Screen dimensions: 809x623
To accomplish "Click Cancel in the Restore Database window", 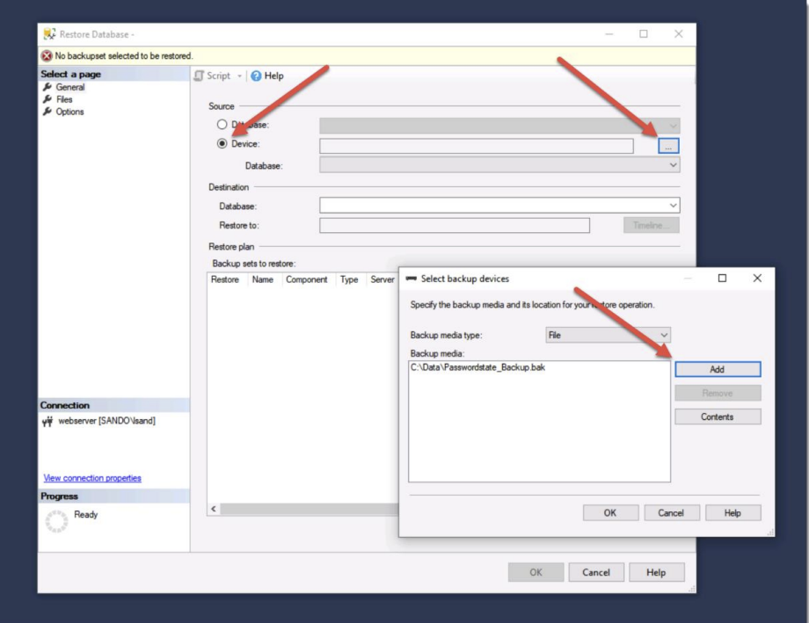I will (x=596, y=572).
